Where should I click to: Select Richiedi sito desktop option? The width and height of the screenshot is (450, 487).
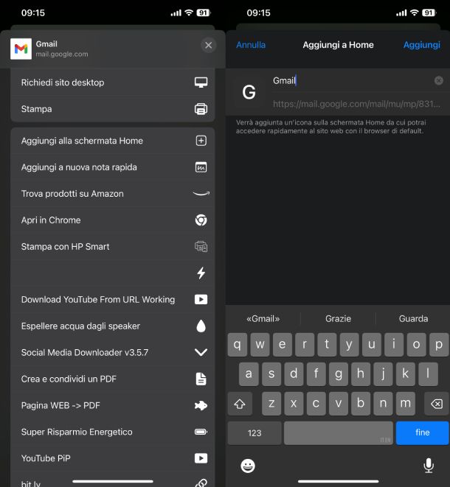[113, 83]
